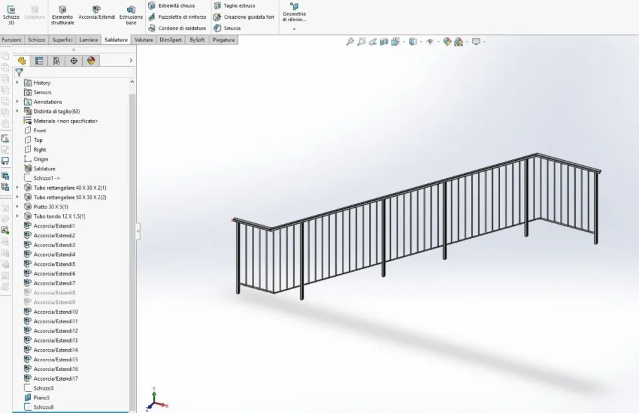This screenshot has width=639, height=413.
Task: Select the Elemento strutturale tool
Action: [x=63, y=14]
